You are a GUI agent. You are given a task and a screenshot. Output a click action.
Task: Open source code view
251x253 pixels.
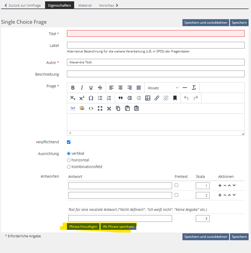91,108
